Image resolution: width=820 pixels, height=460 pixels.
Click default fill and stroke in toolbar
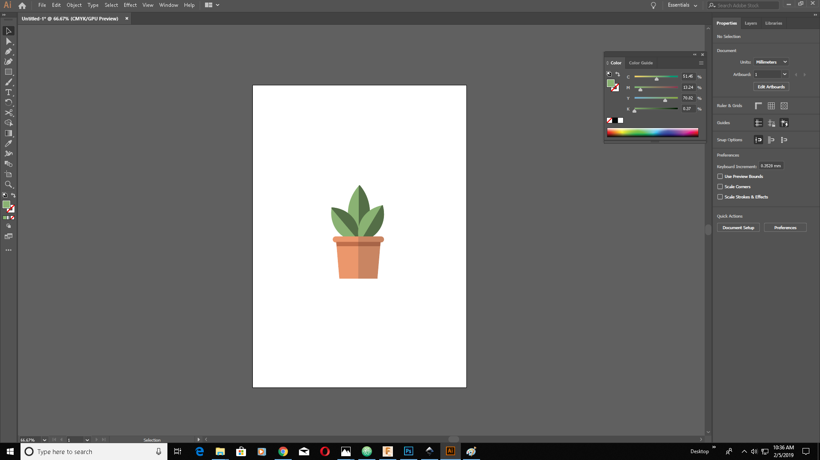tap(5, 195)
